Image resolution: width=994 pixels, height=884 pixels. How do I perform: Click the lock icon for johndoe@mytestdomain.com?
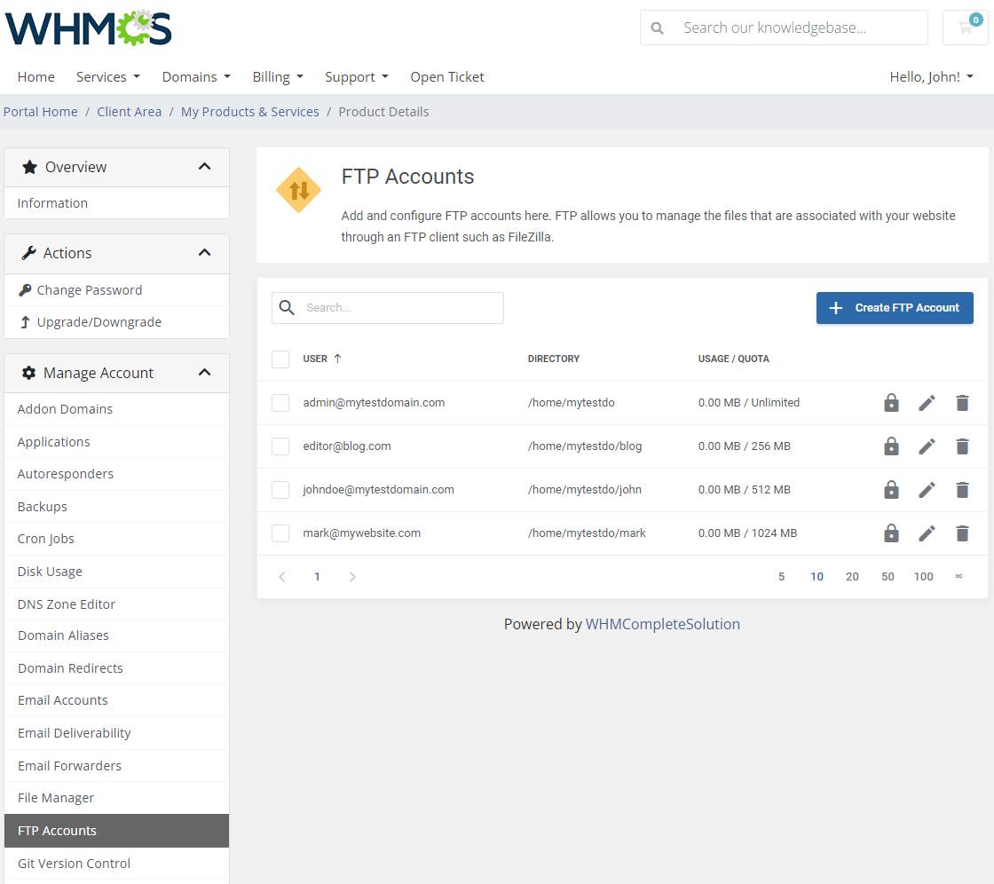point(891,490)
